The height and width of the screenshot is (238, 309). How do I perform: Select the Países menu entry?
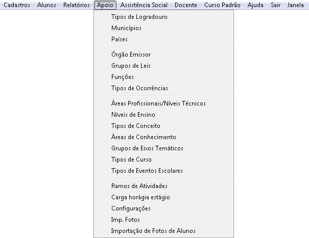(119, 39)
